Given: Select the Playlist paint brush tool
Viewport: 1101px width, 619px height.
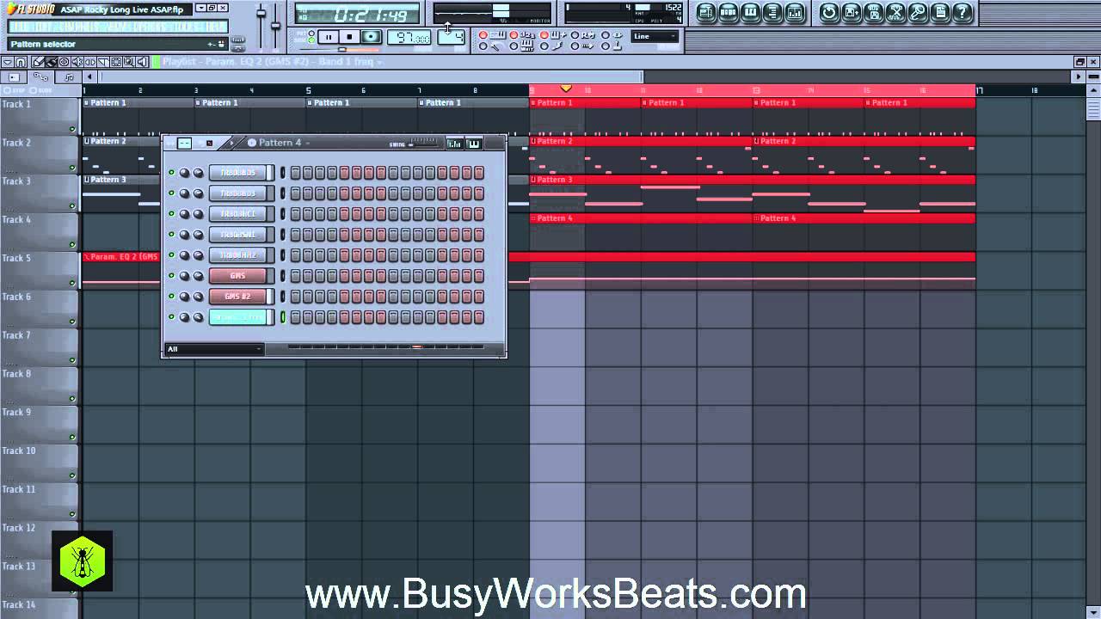Looking at the screenshot, I should 52,62.
